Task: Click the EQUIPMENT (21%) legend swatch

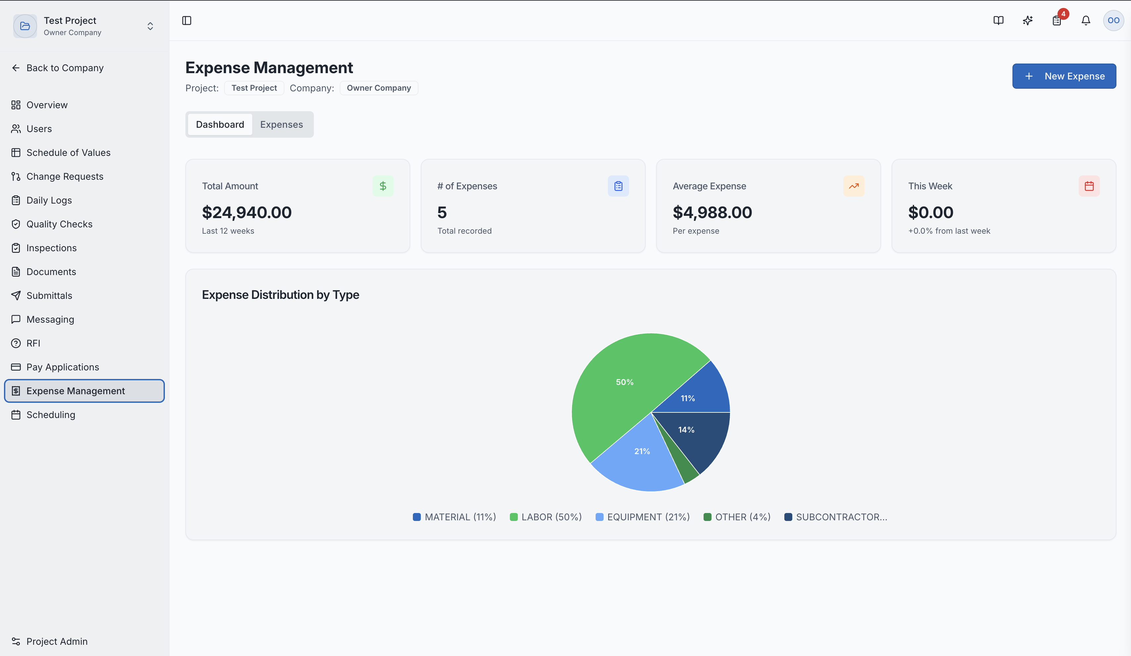Action: tap(600, 517)
